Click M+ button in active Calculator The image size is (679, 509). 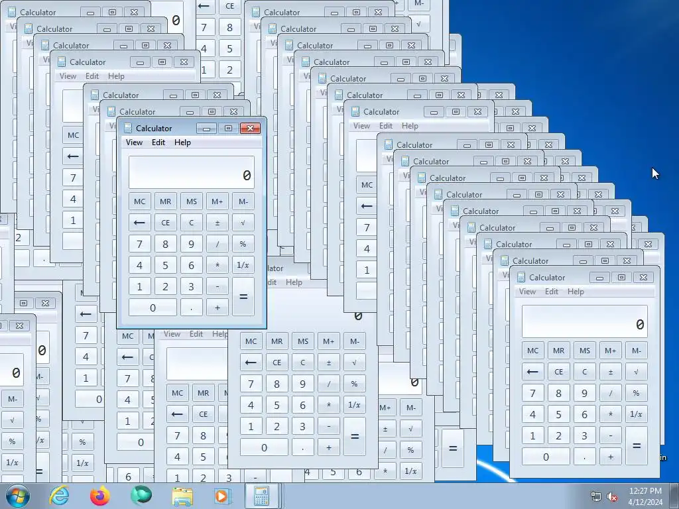click(217, 201)
